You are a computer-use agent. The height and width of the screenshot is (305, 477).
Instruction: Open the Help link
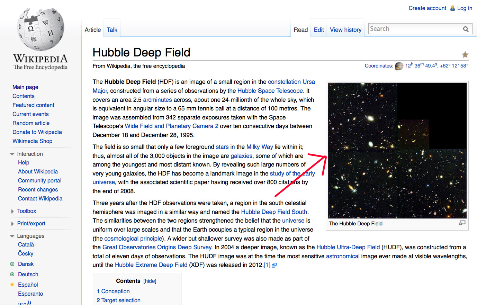(24, 162)
